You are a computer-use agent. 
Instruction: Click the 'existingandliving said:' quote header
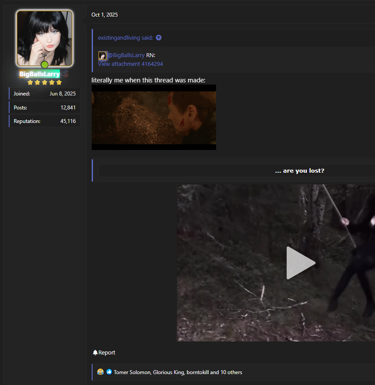[x=125, y=38]
